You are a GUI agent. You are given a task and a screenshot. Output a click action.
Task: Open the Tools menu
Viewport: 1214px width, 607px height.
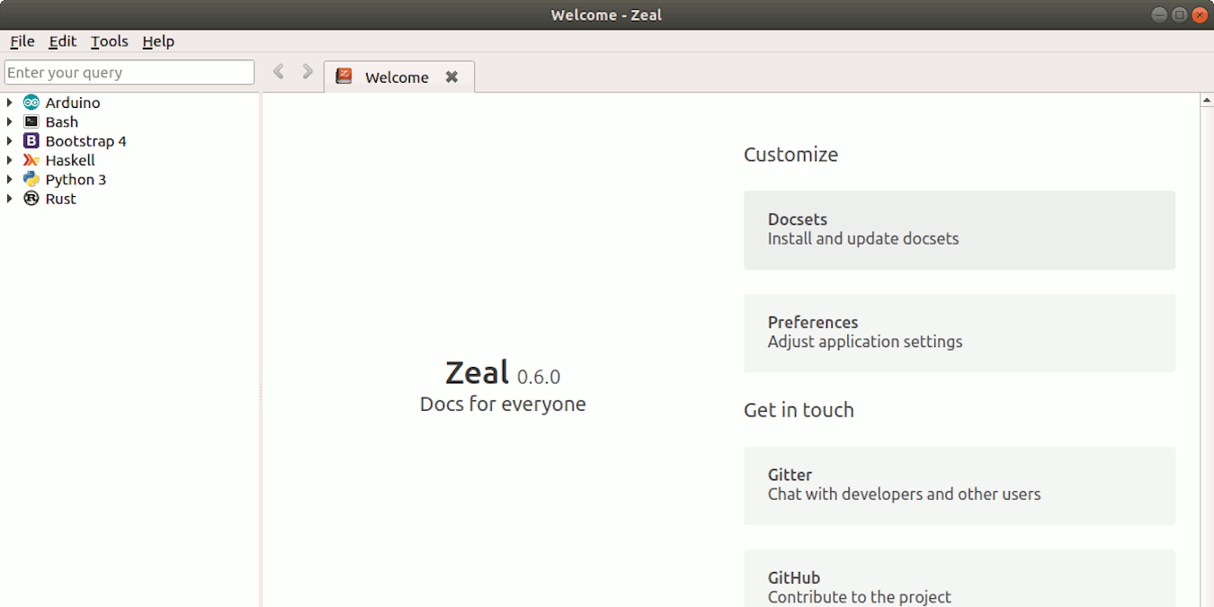point(109,41)
